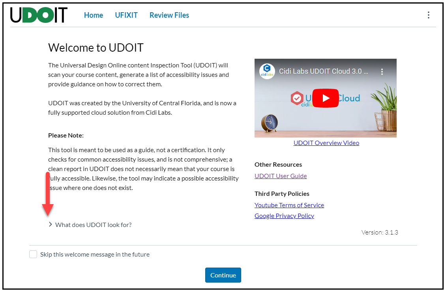Click the Third Party Policies heading

[x=282, y=194]
